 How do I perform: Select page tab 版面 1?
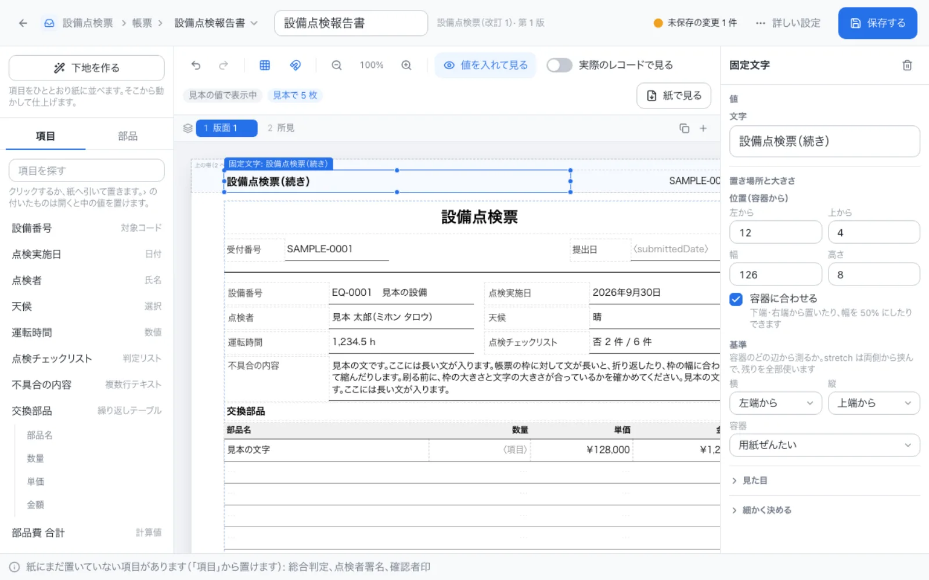click(226, 128)
